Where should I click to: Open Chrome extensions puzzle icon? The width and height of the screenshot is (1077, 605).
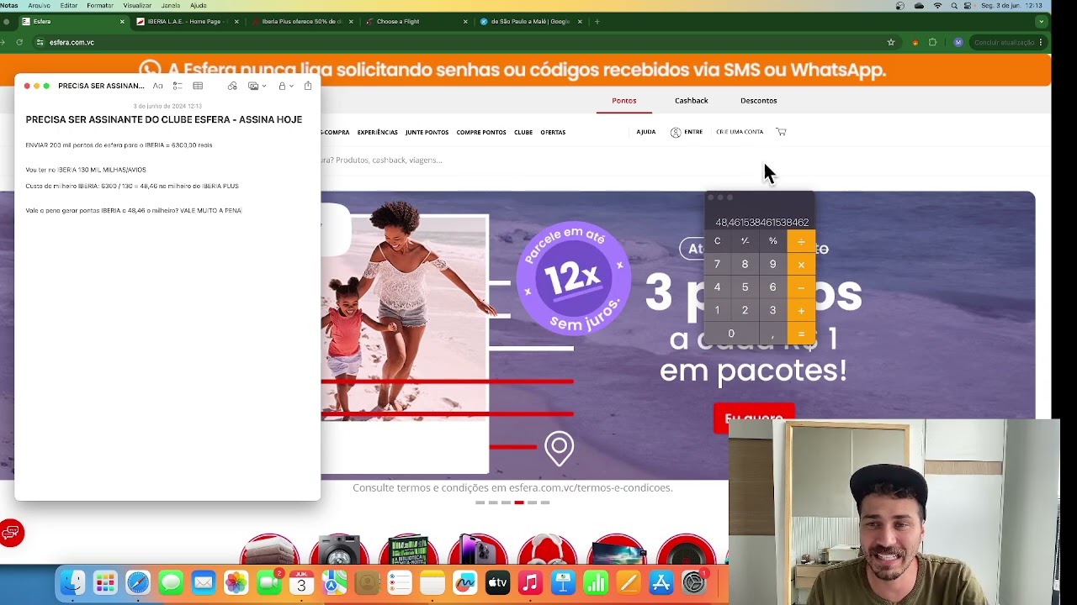pos(932,42)
